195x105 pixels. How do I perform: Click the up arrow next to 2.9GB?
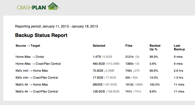point(103,57)
